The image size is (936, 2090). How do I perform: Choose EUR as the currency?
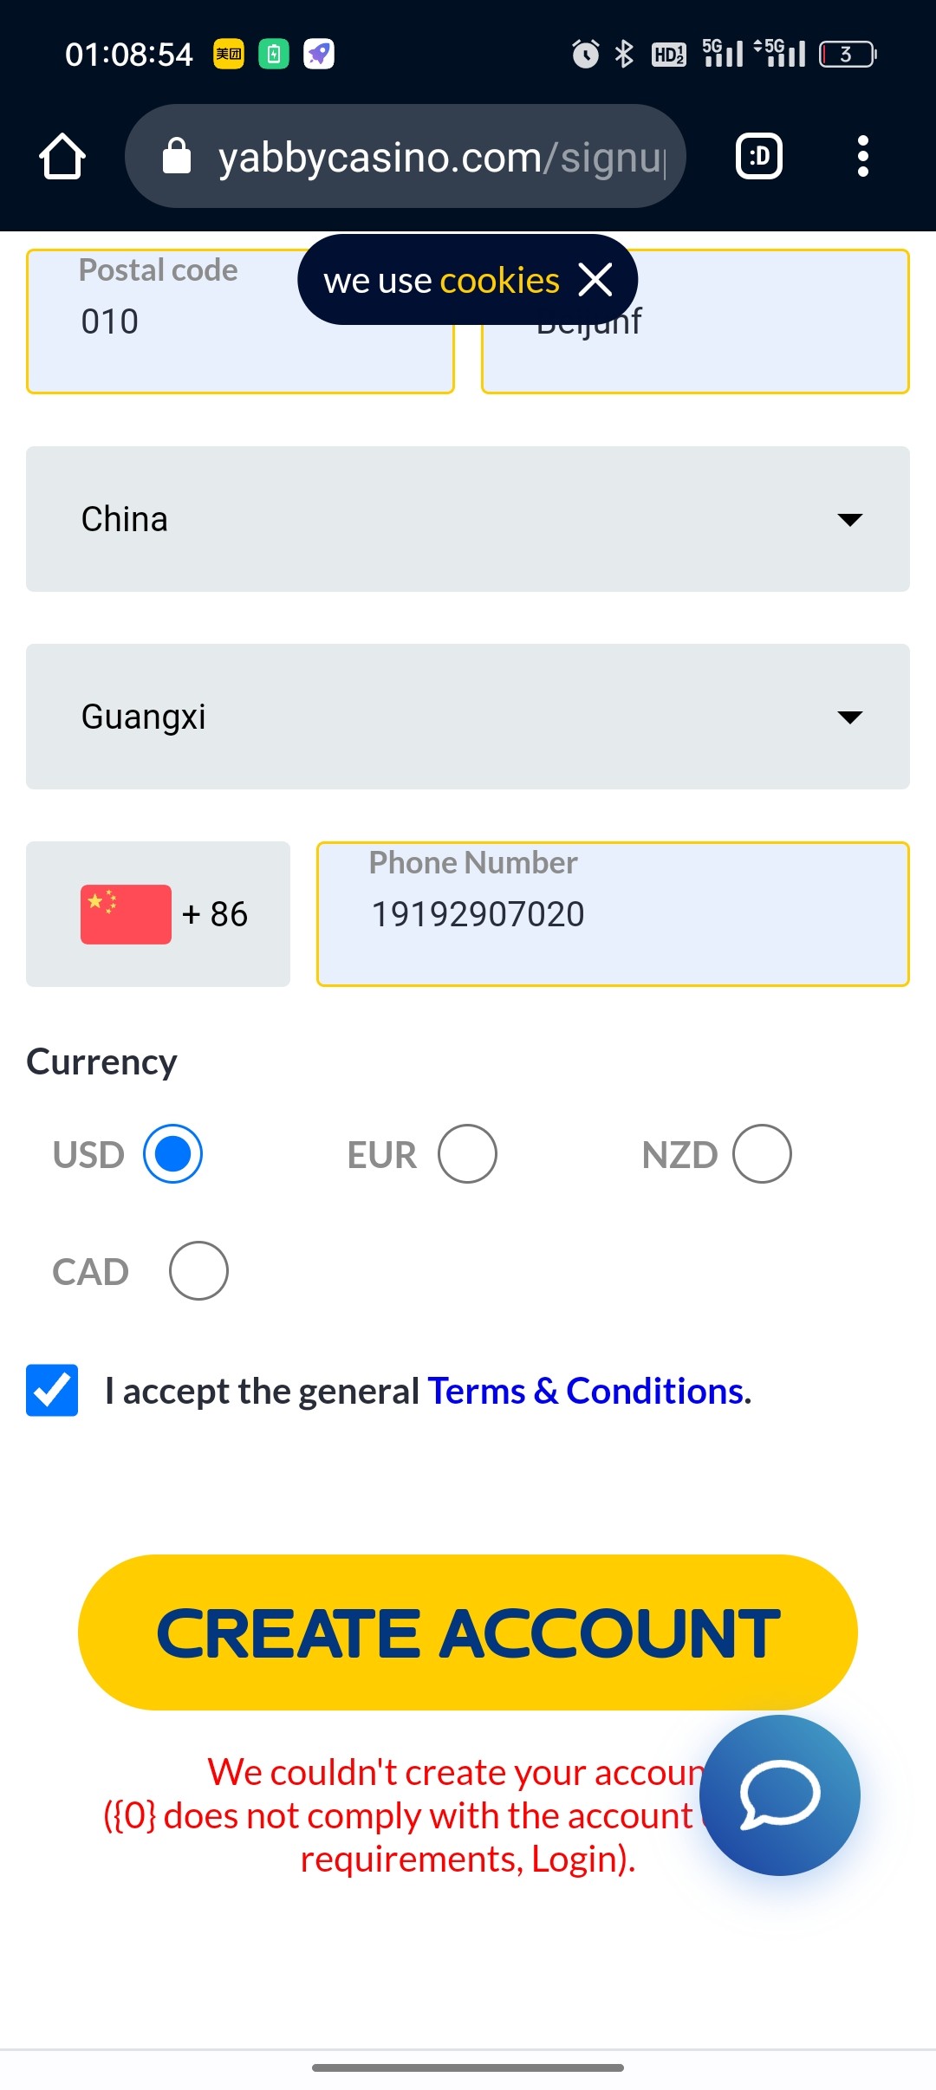click(x=467, y=1154)
